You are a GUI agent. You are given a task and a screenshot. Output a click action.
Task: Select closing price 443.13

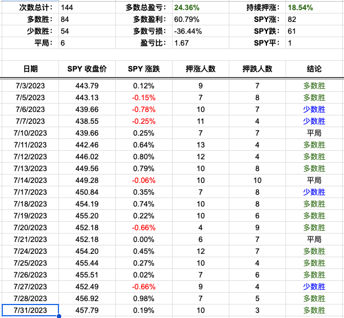pos(87,97)
